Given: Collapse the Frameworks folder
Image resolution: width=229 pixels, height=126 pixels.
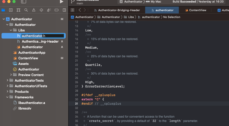Looking at the screenshot, I should tap(7, 97).
